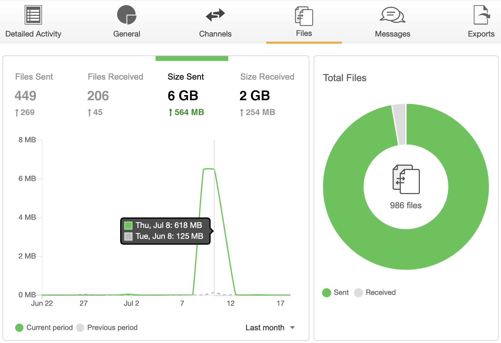Click the Jul 8 peak on the line chart
The width and height of the screenshot is (501, 343).
pos(209,170)
